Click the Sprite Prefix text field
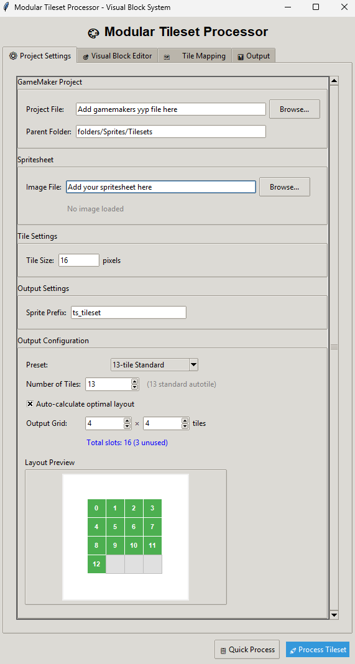The image size is (355, 664). (x=128, y=313)
